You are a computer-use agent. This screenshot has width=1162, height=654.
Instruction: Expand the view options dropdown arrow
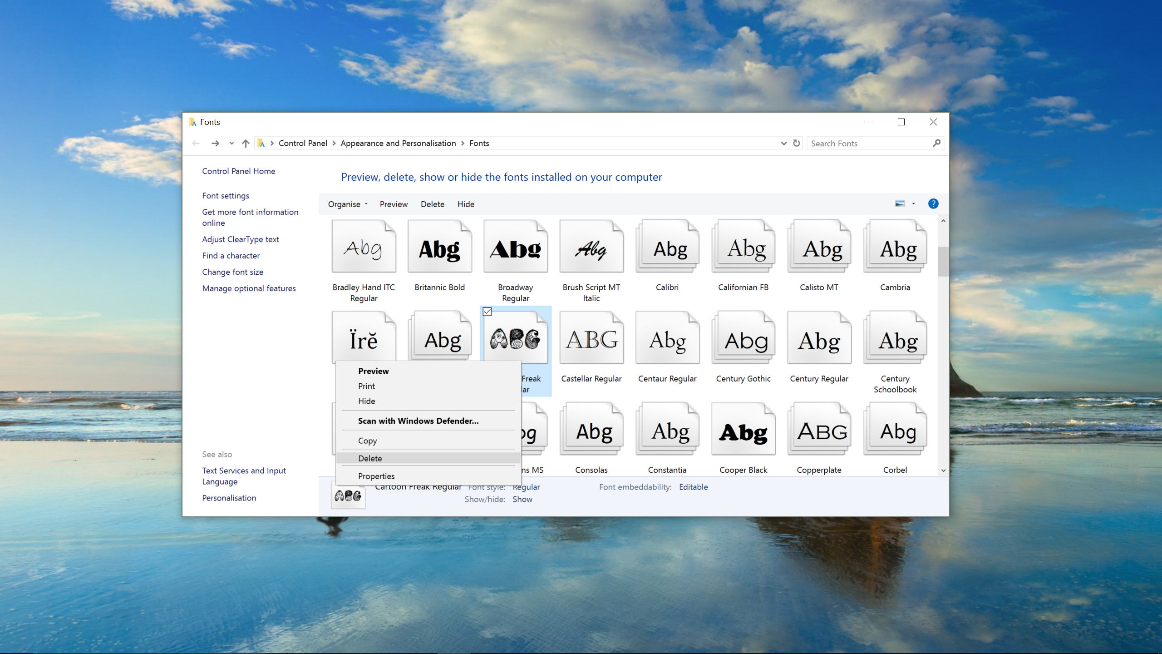914,204
